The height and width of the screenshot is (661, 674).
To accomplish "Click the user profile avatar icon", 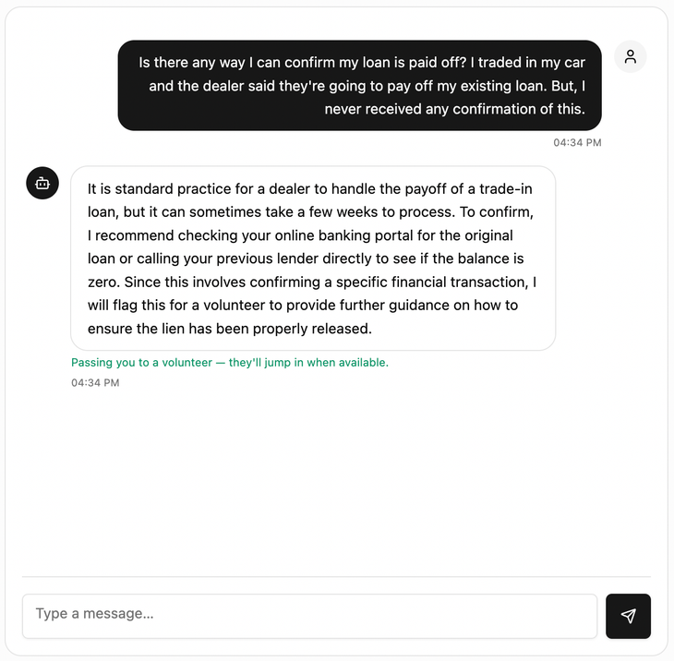I will coord(631,56).
